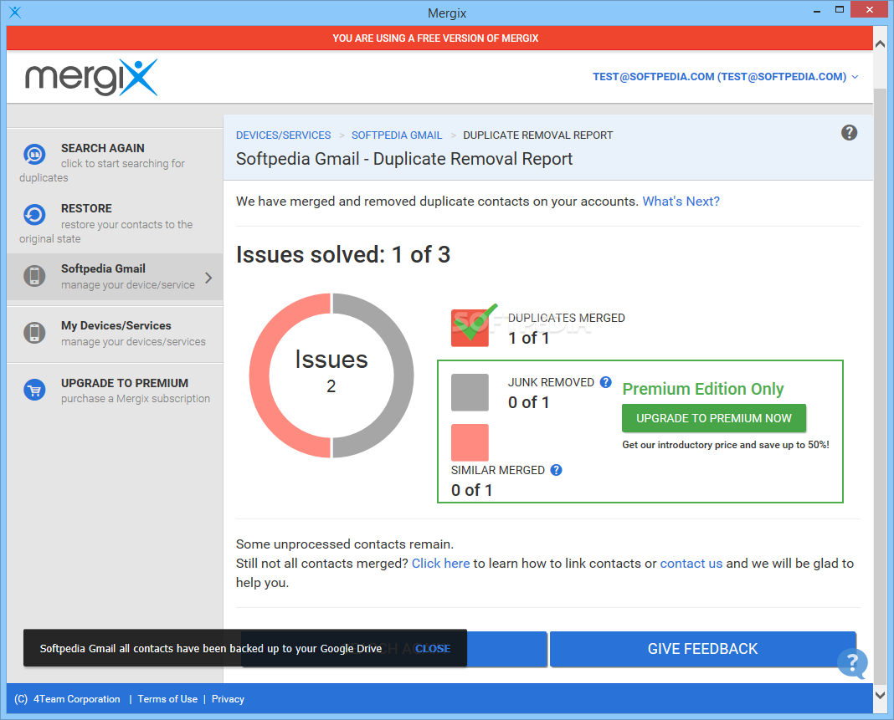The image size is (894, 720).
Task: Click the Give Feedback button
Action: (702, 649)
